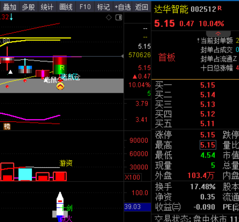
Task: Click the 最低 value 4.54
Action: pos(208,155)
